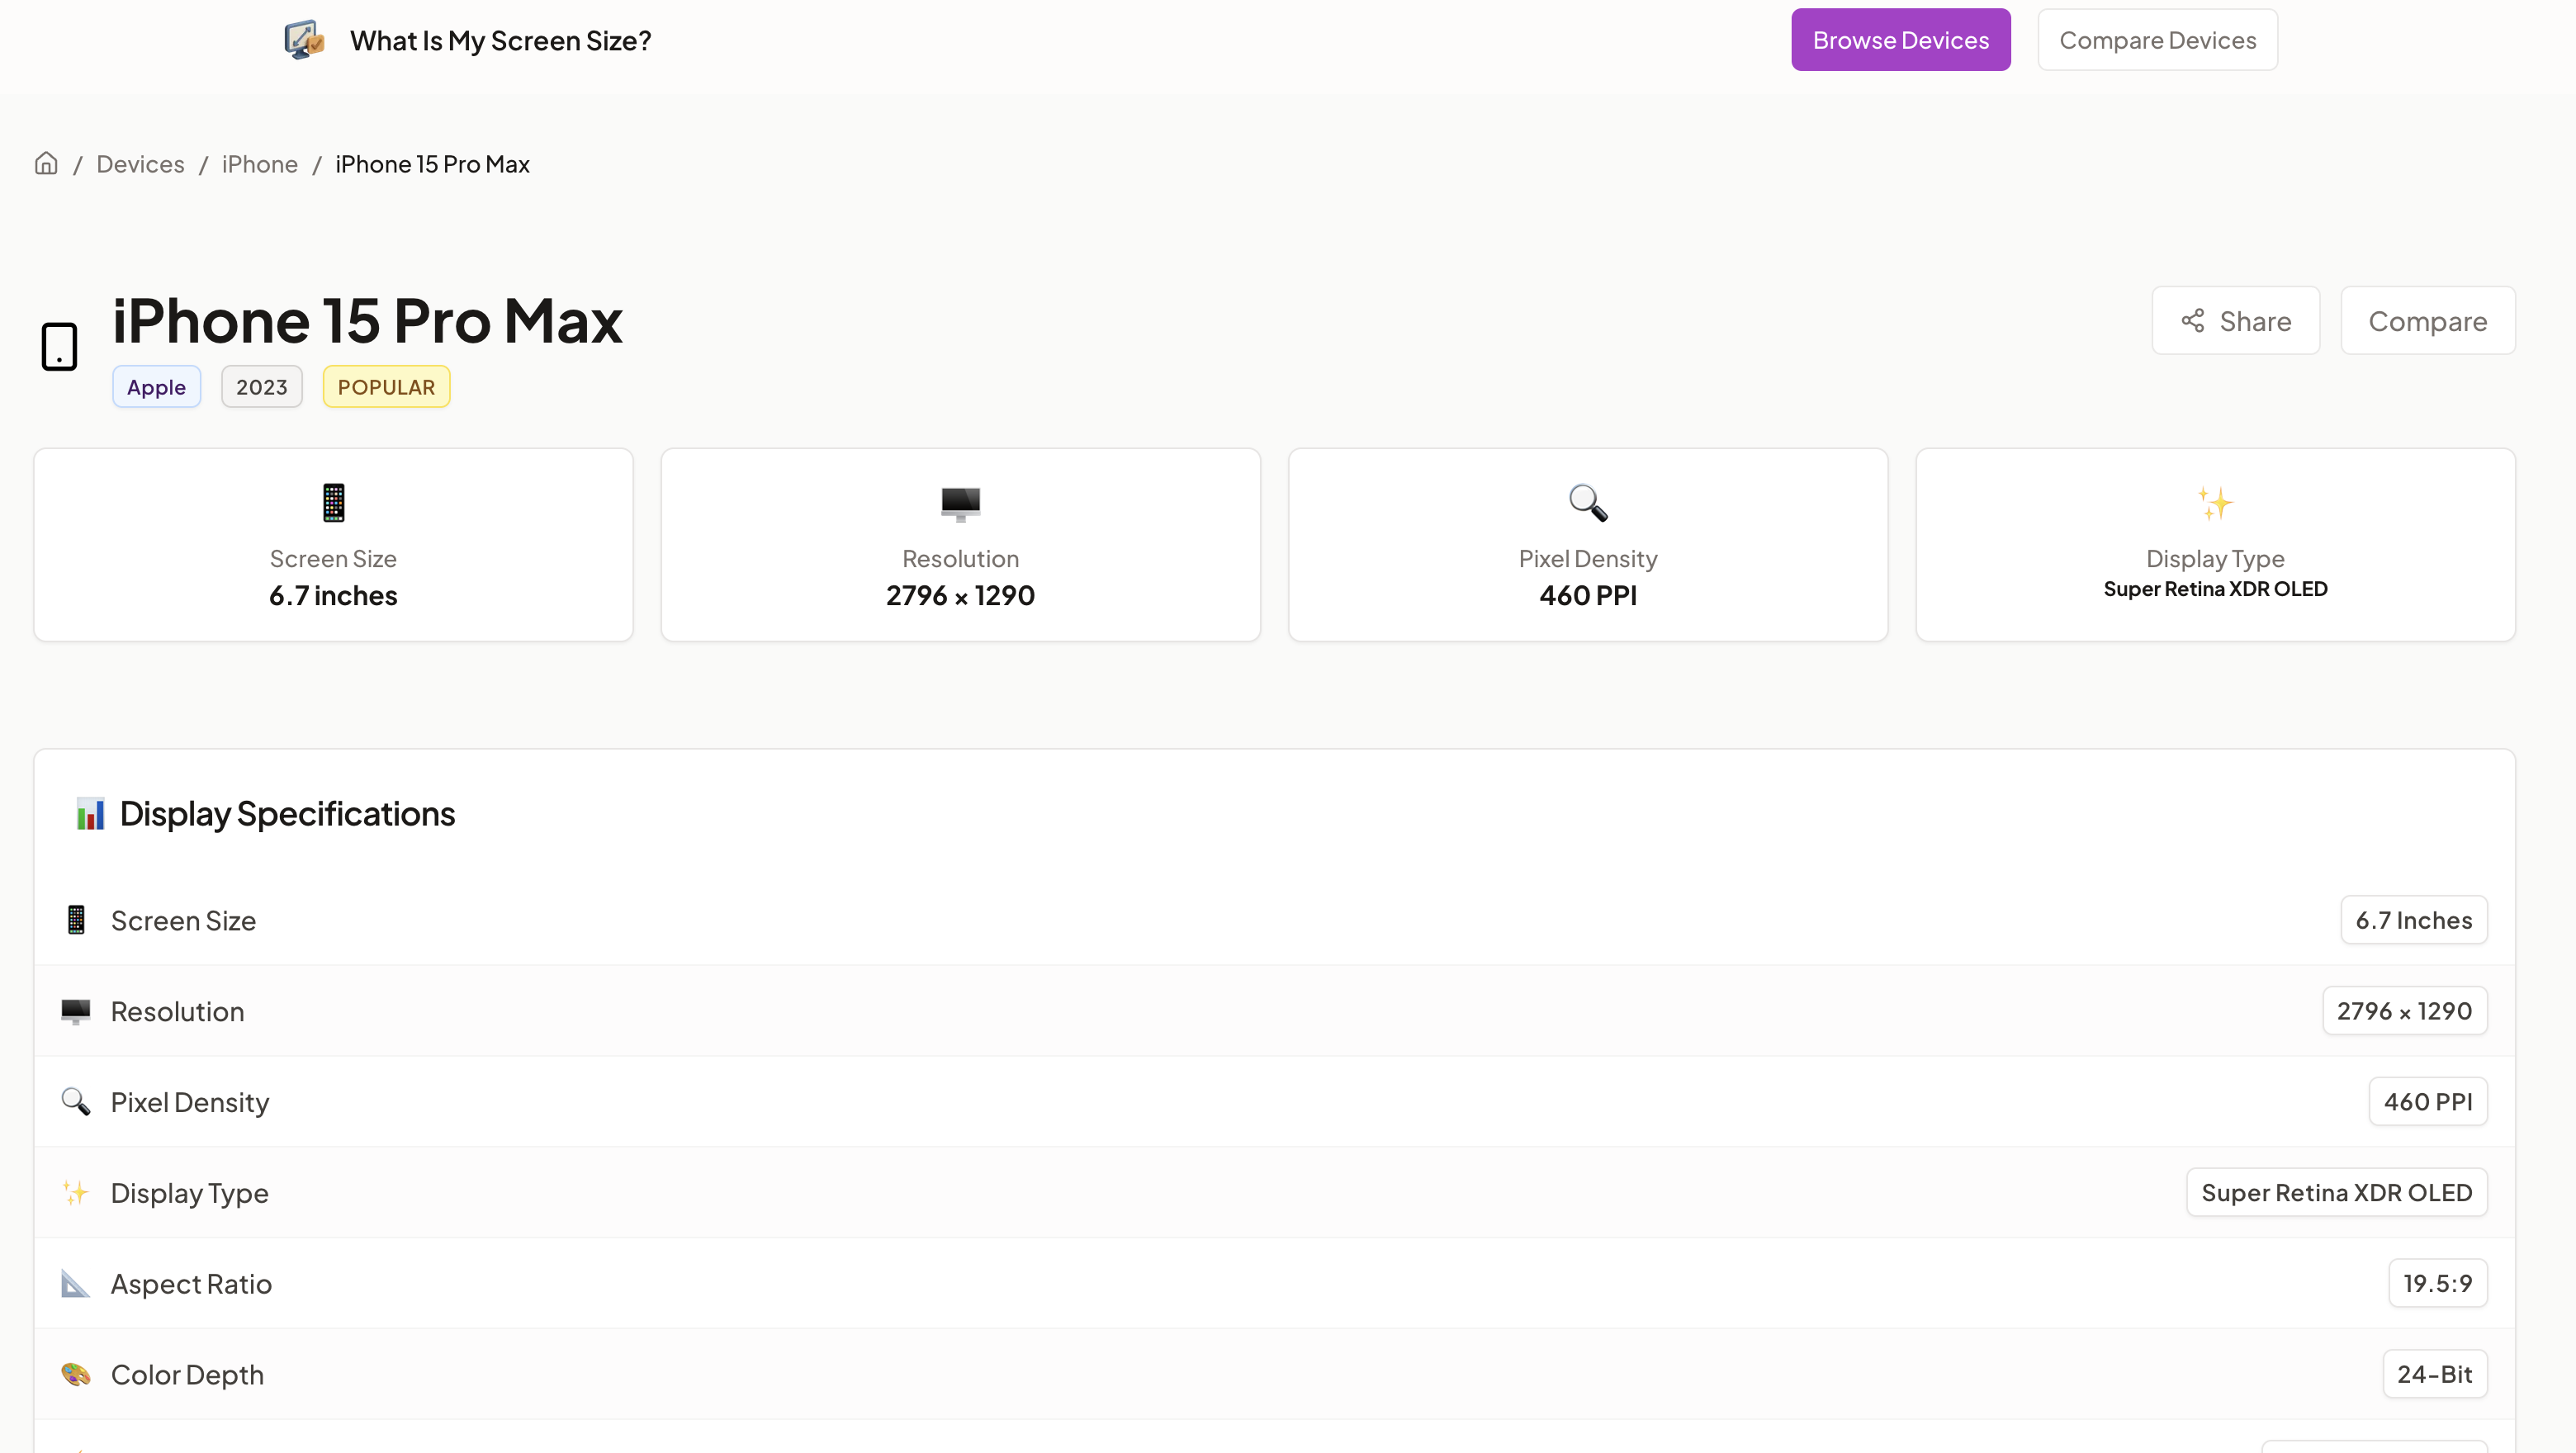The height and width of the screenshot is (1453, 2576).
Task: Click the palette icon in Color Depth row
Action: [x=76, y=1375]
